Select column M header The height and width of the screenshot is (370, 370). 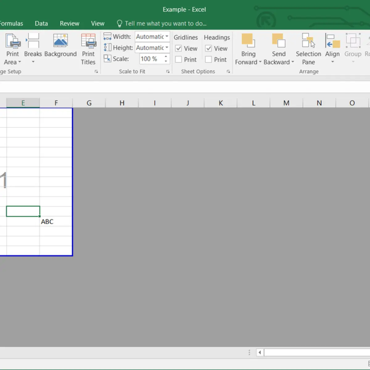pyautogui.click(x=286, y=103)
